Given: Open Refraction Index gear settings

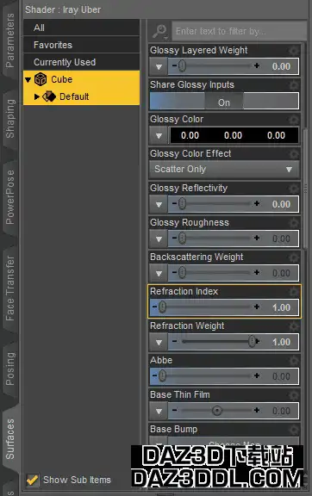Looking at the screenshot, I should [x=294, y=292].
